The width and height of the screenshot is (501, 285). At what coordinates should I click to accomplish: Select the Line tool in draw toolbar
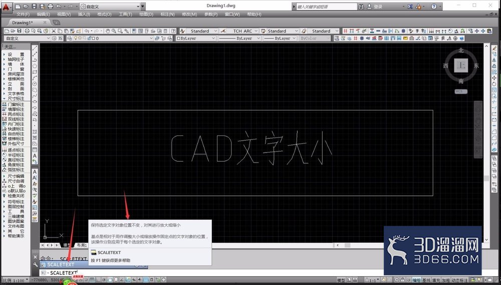tap(35, 48)
